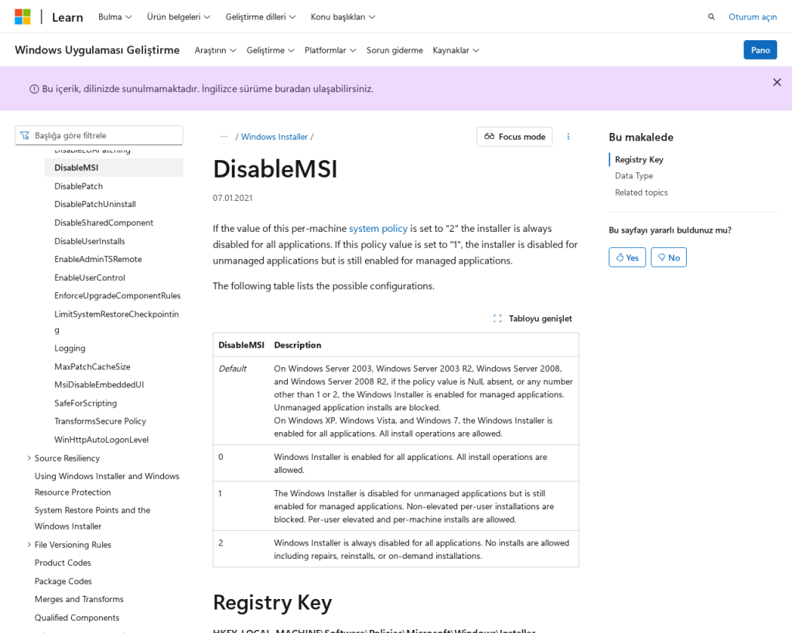This screenshot has width=792, height=633.
Task: Open Geliştirme dilleri dropdown
Action: (261, 17)
